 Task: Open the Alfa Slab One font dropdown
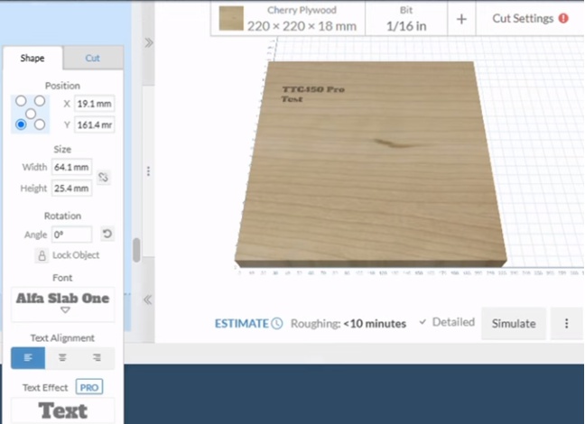[62, 304]
